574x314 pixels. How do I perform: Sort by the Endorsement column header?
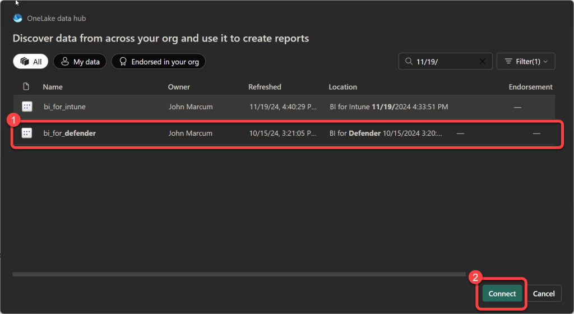click(530, 87)
